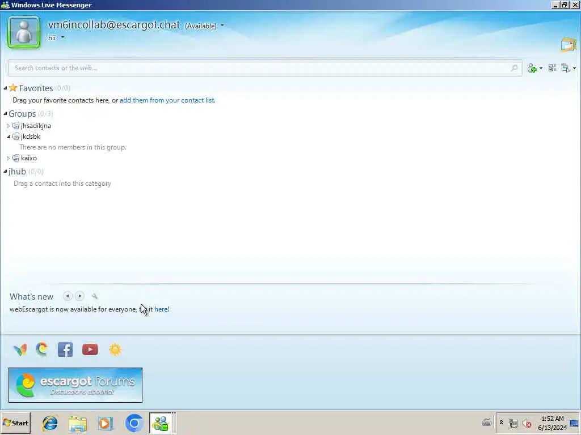This screenshot has width=581, height=435.
Task: Click add them from your contact list link
Action: click(167, 100)
